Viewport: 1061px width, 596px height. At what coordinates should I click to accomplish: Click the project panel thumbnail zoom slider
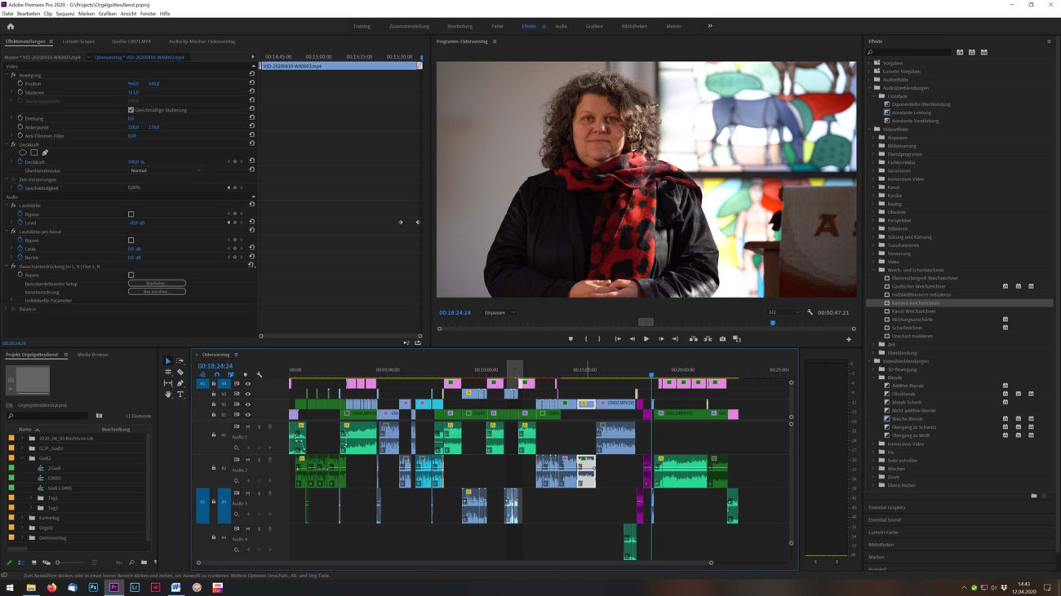click(x=58, y=563)
